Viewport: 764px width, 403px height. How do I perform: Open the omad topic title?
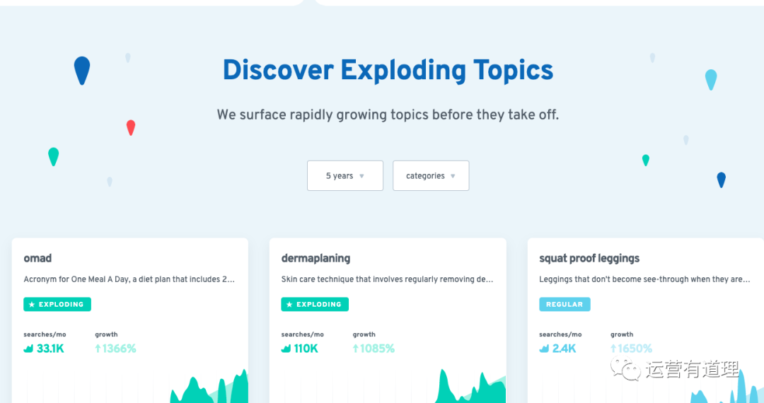click(37, 259)
